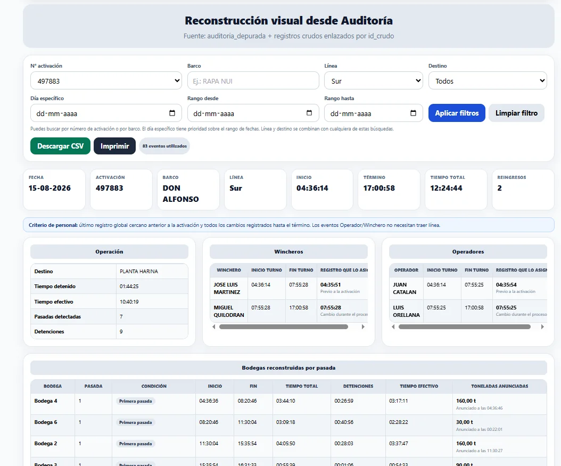
Task: Click the Imprimir button
Action: [x=114, y=146]
